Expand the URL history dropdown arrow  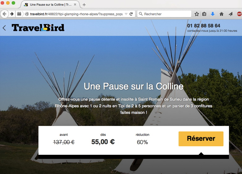point(126,14)
